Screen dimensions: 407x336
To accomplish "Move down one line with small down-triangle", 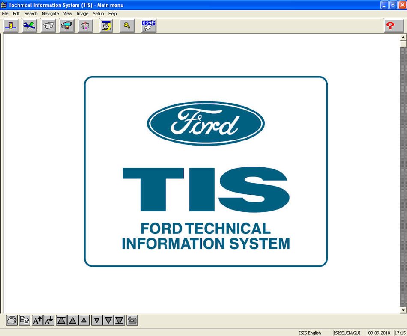I will point(96,321).
